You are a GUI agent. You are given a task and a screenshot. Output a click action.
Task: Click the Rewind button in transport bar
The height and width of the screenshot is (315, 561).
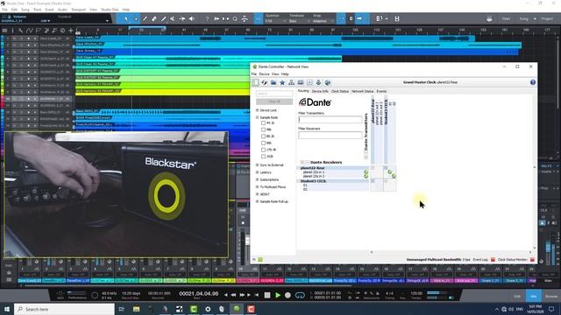(x=233, y=295)
